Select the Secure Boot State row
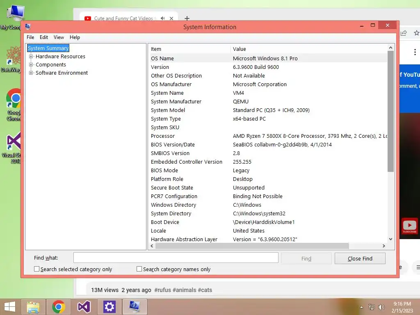The image size is (420, 315). click(x=268, y=187)
